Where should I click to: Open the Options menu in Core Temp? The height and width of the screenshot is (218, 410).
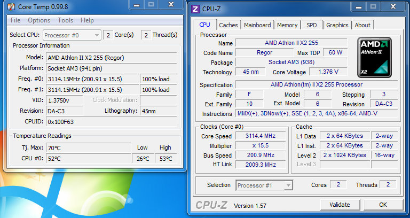click(x=39, y=20)
